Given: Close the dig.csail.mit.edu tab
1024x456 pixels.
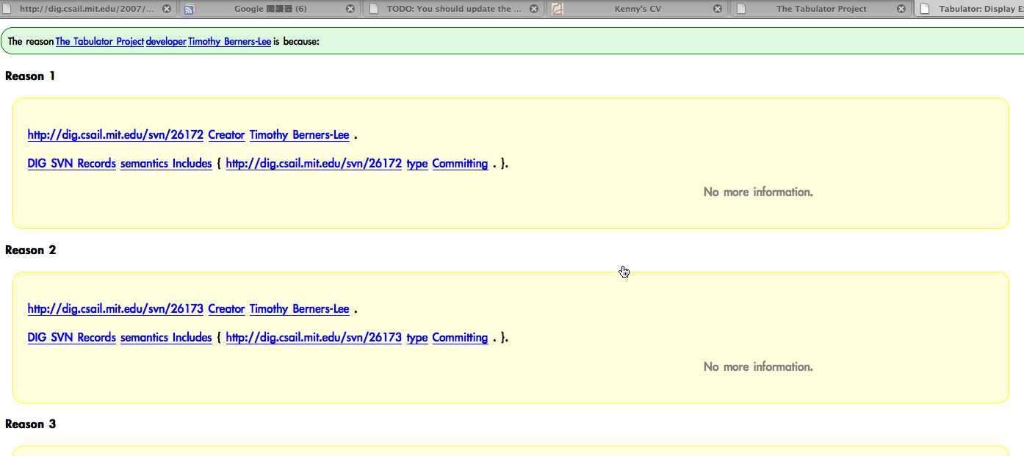Looking at the screenshot, I should 167,9.
